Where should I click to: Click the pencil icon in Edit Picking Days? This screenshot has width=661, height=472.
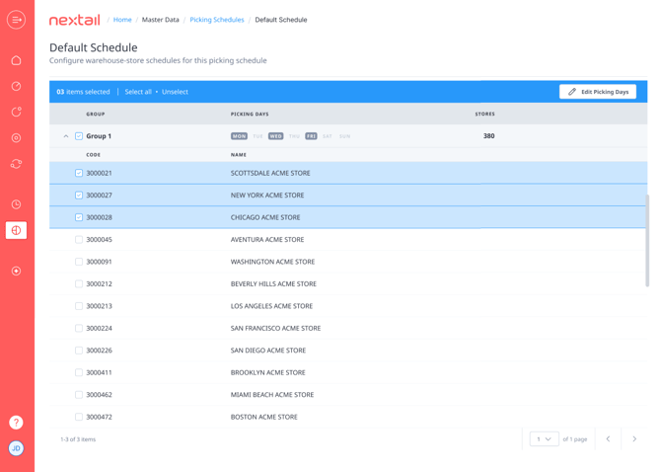click(572, 92)
